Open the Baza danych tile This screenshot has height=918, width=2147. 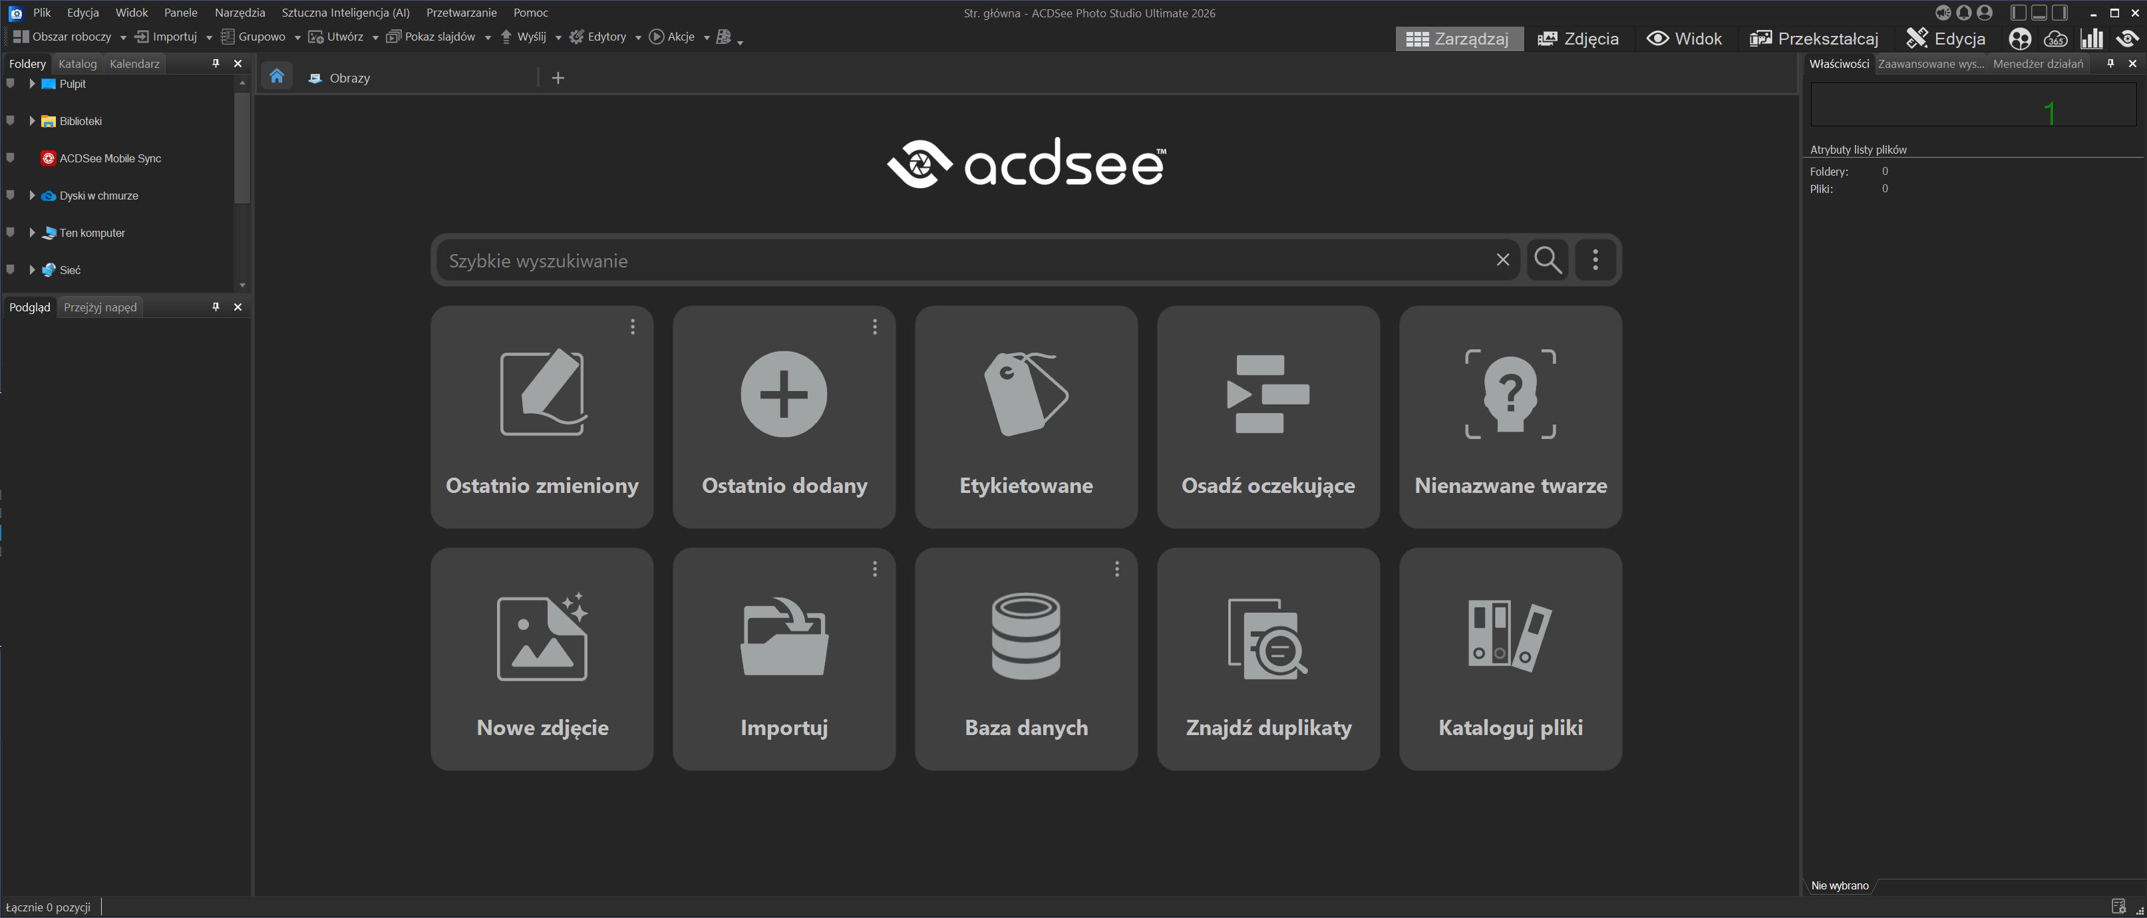1026,659
